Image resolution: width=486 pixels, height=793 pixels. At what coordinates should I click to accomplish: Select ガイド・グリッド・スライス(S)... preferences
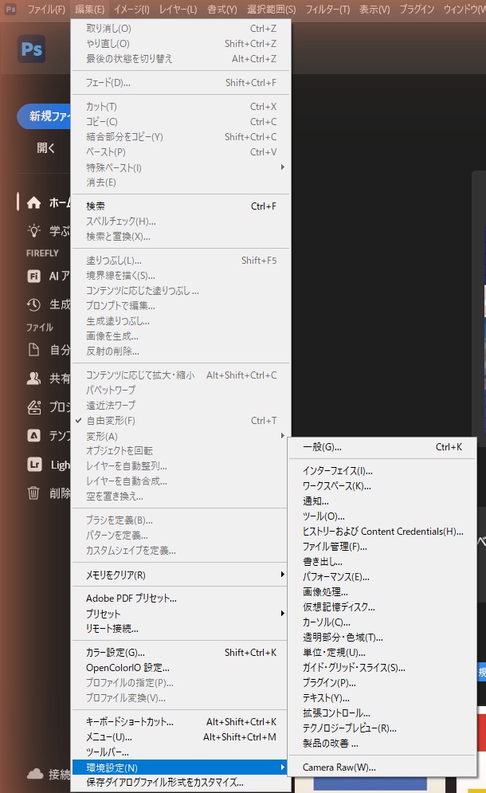click(x=382, y=668)
